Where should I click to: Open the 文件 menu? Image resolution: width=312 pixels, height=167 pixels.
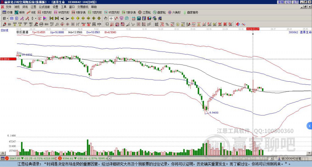point(9,7)
